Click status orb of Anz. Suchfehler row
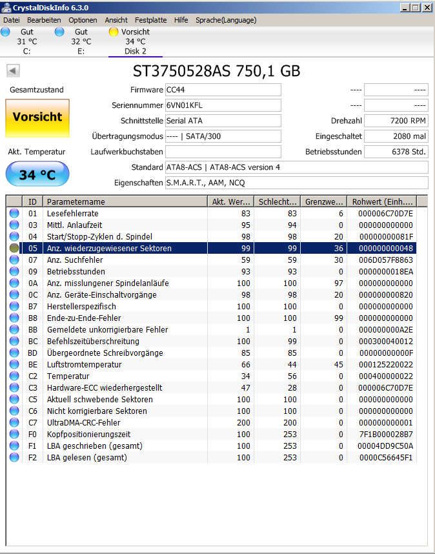 click(14, 260)
